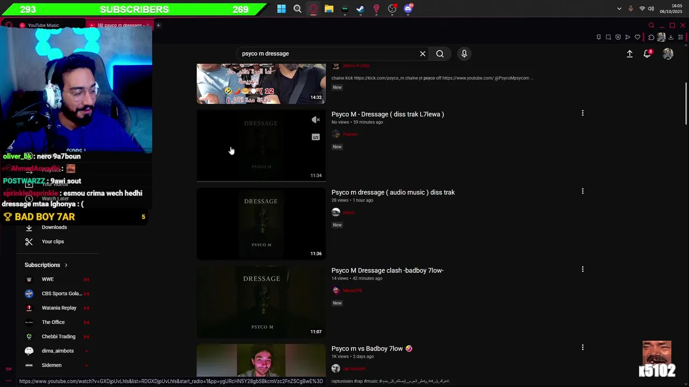Open options menu for Dressage clash badboy 7low
This screenshot has width=689, height=387.
click(x=582, y=269)
